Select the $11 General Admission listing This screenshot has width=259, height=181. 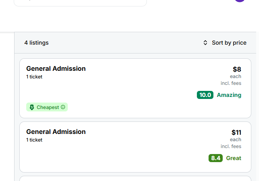(x=135, y=147)
